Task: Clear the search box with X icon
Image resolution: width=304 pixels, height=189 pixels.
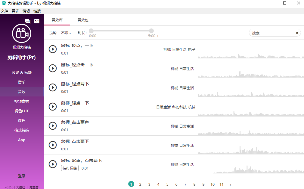Action: [297, 33]
